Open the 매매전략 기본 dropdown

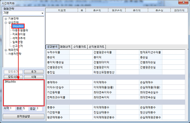pos(24,13)
